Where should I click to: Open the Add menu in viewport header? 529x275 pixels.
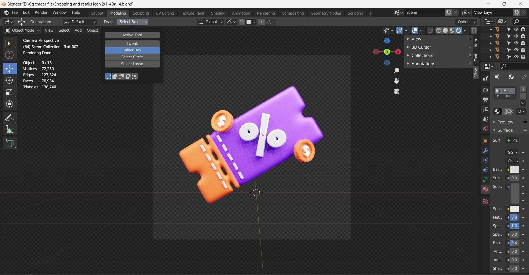78,30
